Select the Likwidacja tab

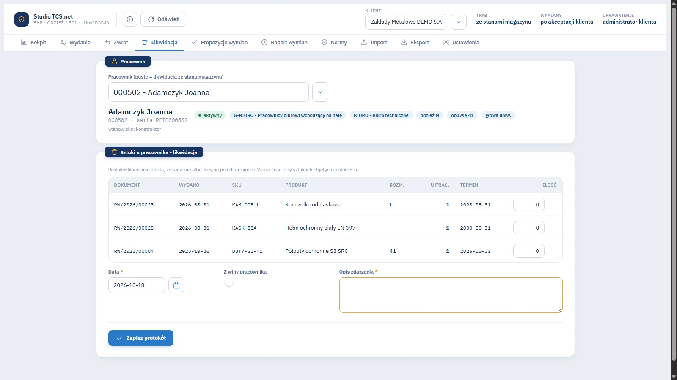[160, 43]
